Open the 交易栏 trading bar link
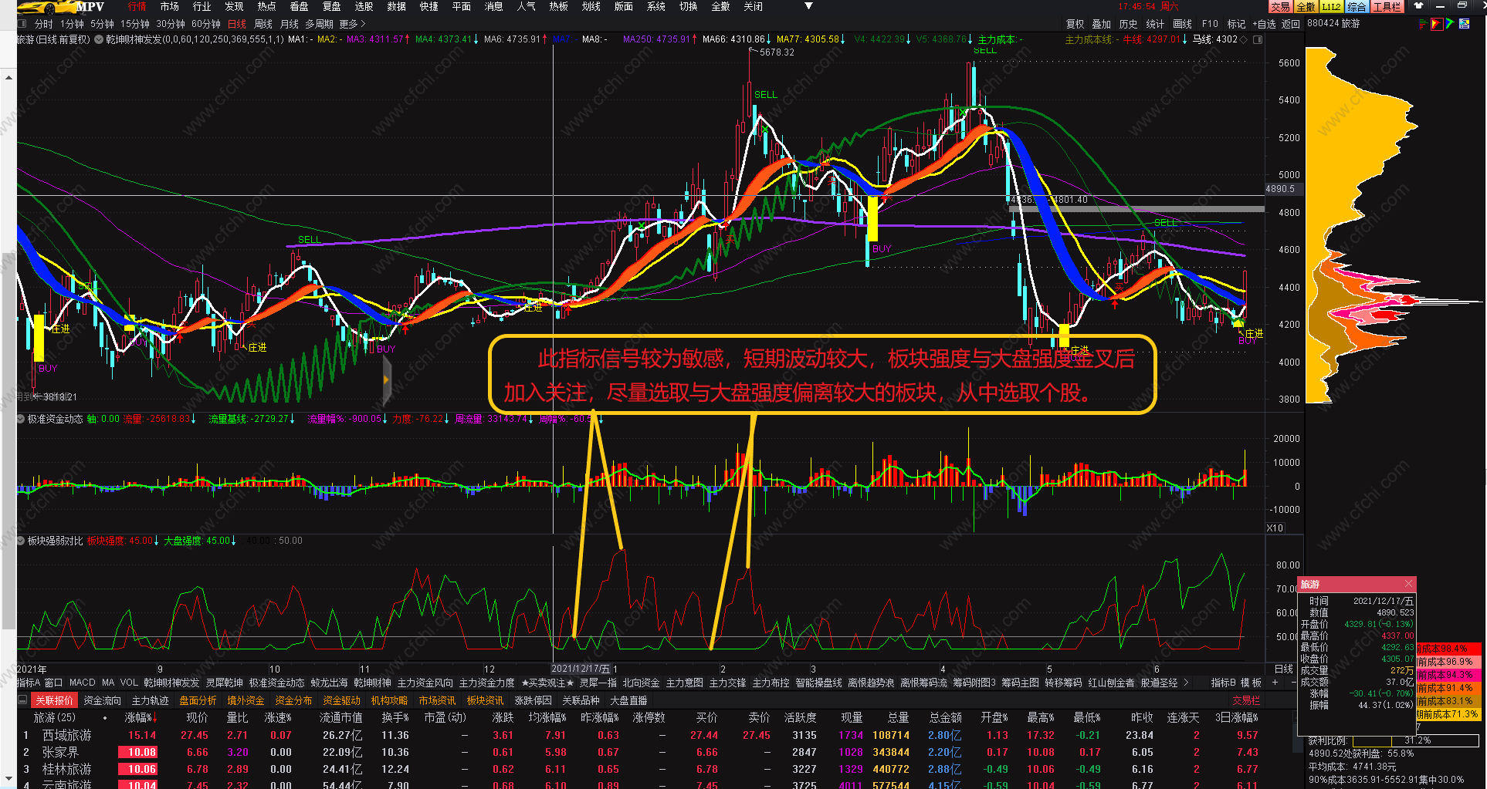Image resolution: width=1487 pixels, height=789 pixels. [x=1246, y=700]
